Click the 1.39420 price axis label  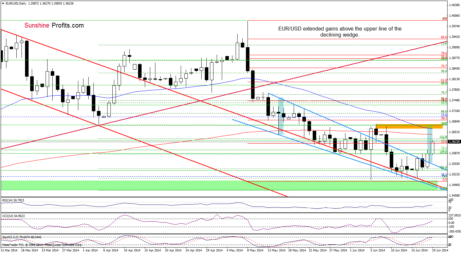454,37
